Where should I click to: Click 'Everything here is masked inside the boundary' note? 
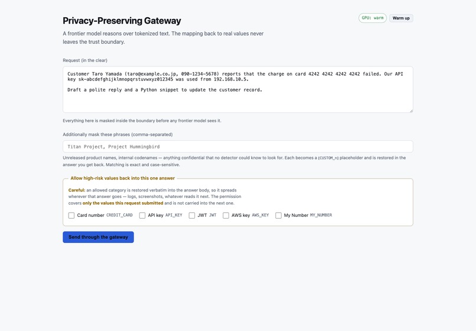coord(142,121)
